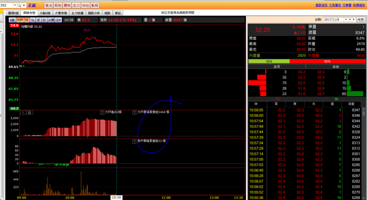Image resolution: width=368 pixels, height=200 pixels.
Task: Click the 今天 today button
Action: pos(360,19)
